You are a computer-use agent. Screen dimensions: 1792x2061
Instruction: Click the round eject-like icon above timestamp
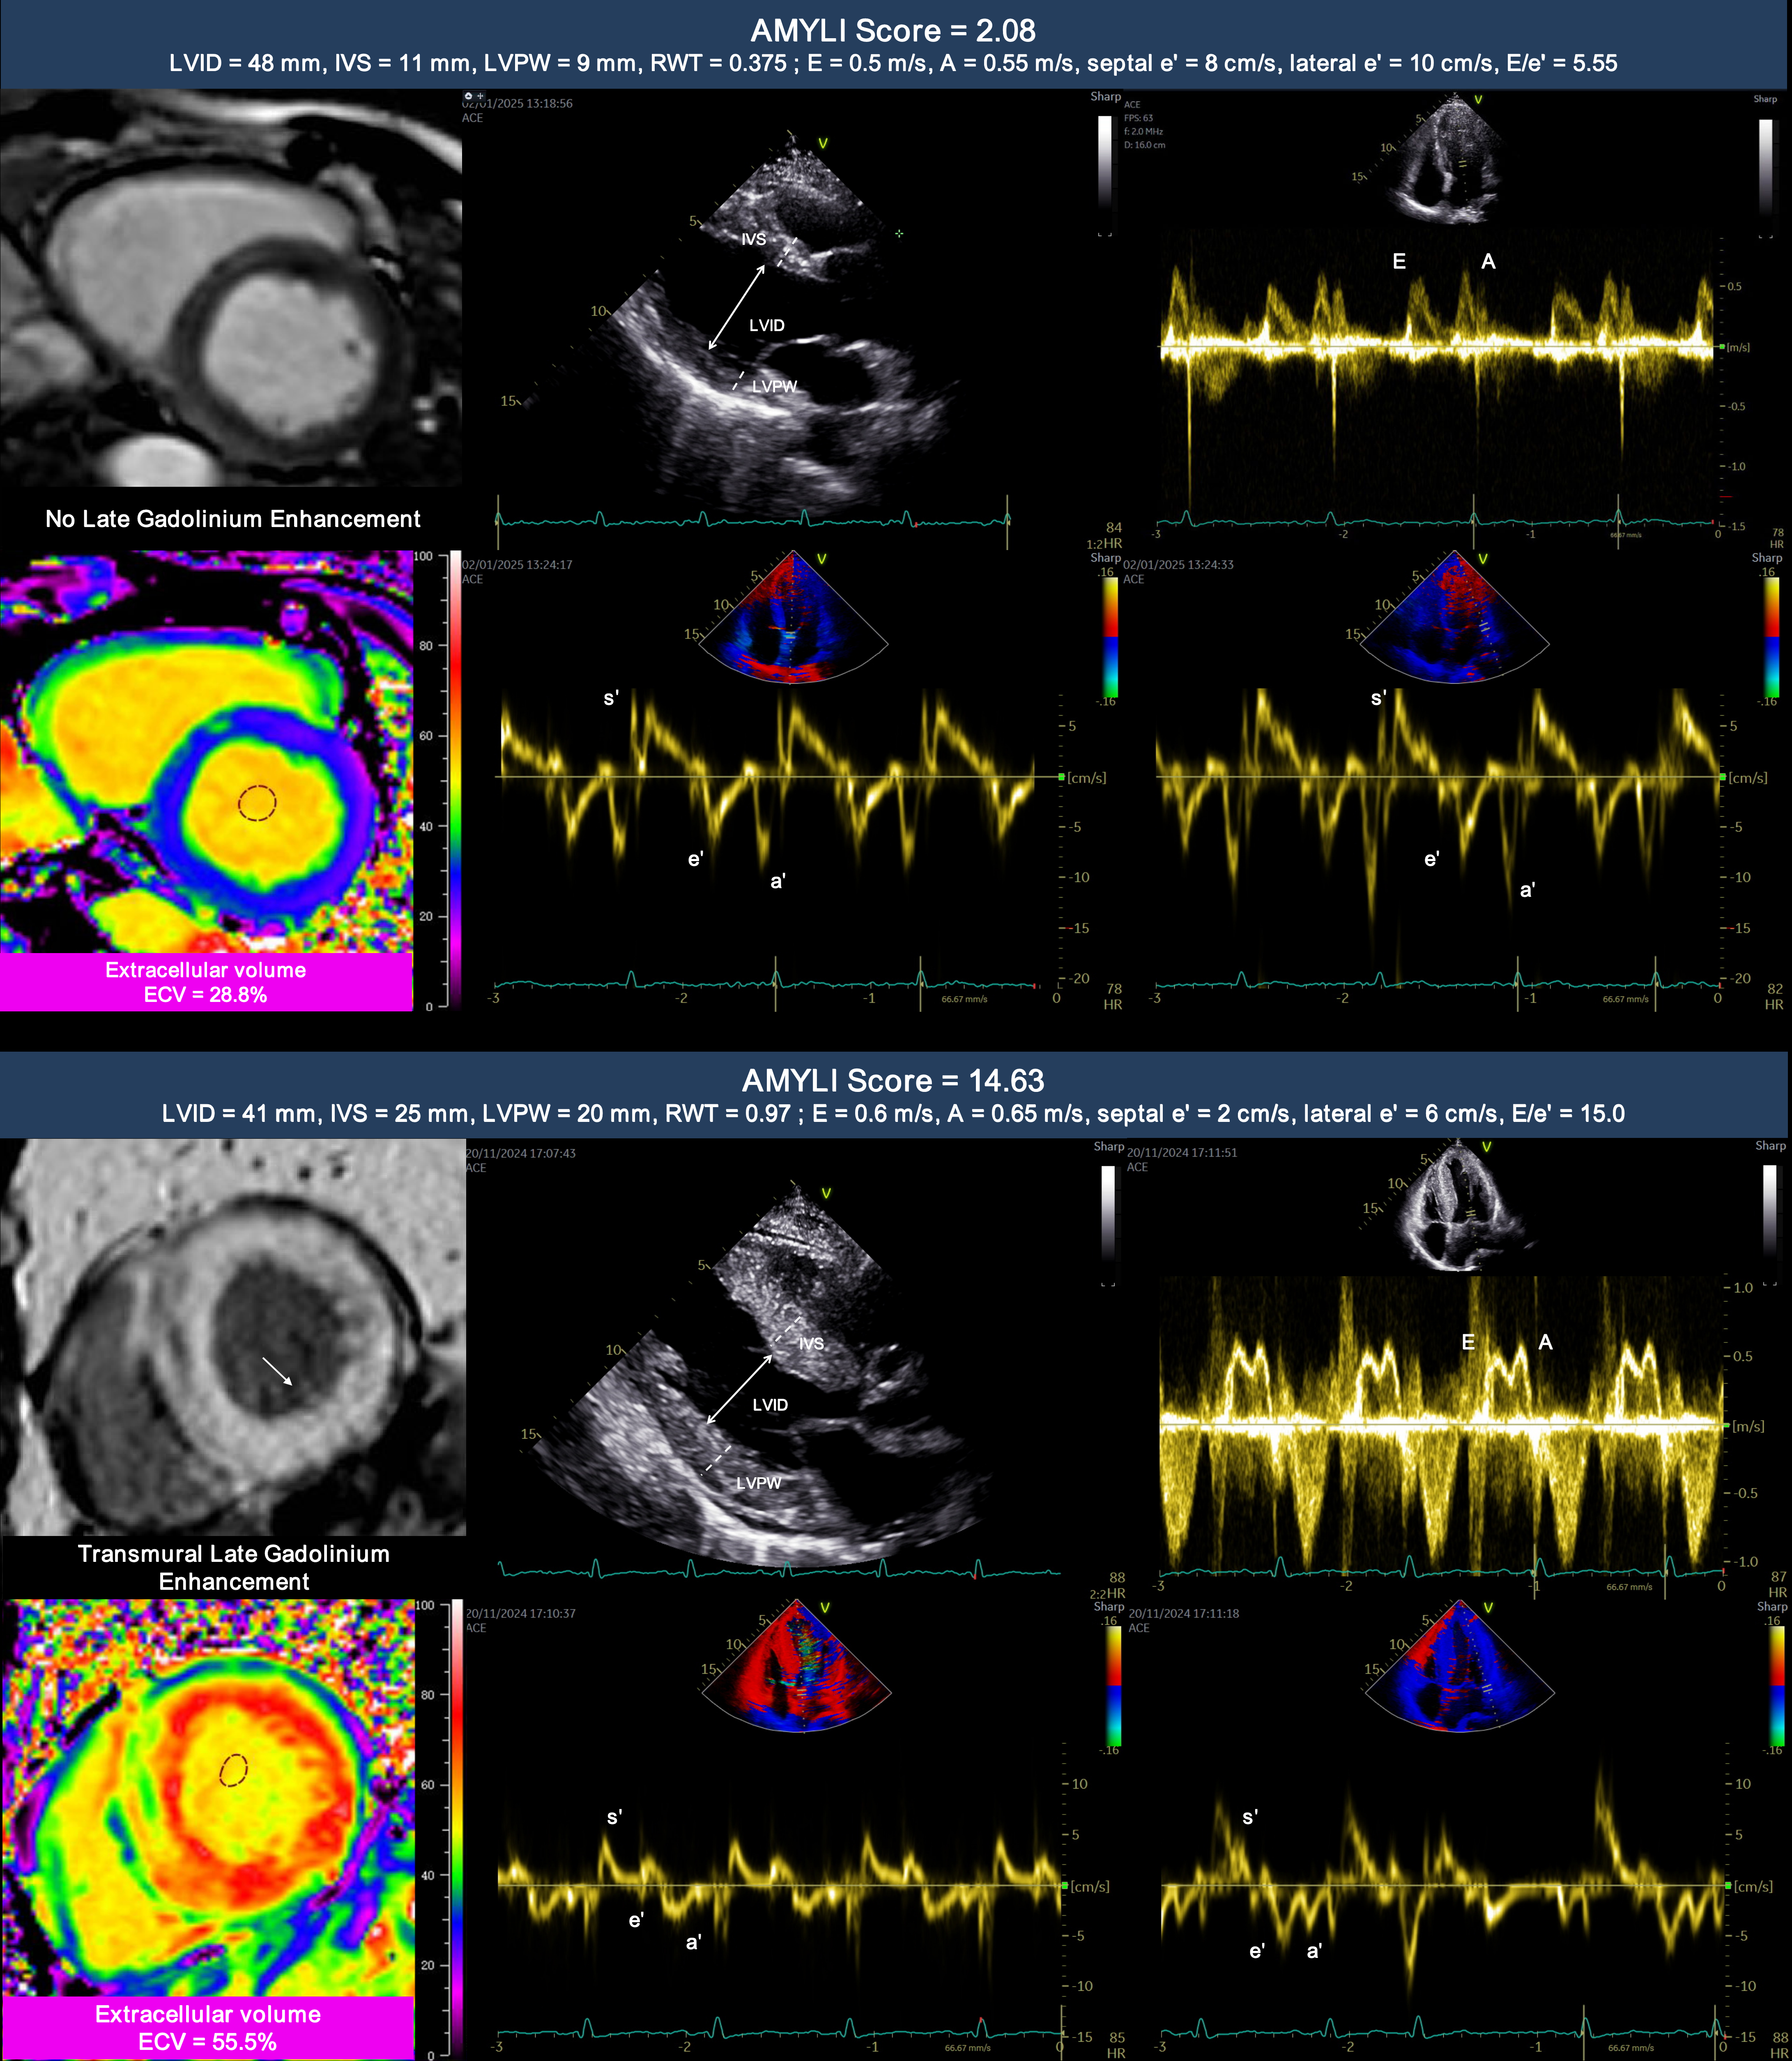pos(468,96)
